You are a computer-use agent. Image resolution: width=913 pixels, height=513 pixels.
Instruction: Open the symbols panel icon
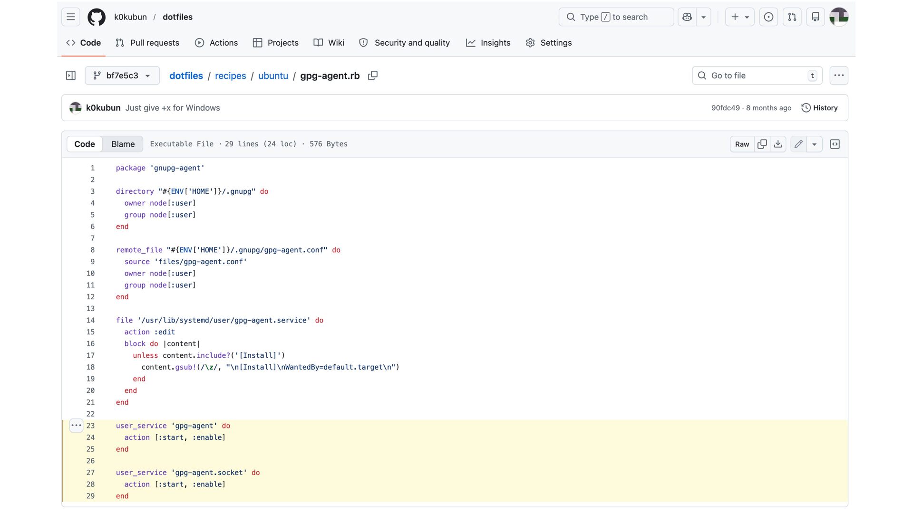(835, 144)
